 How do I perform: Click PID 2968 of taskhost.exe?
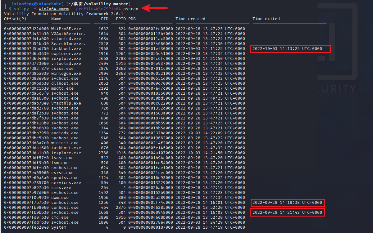click(x=103, y=49)
